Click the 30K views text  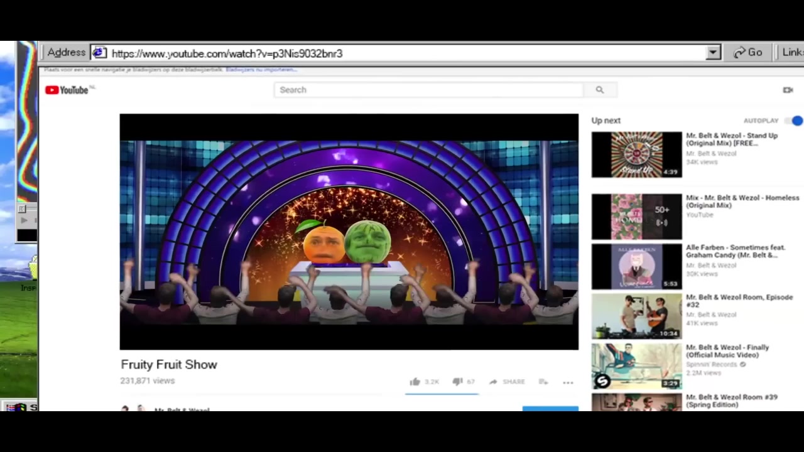[702, 274]
